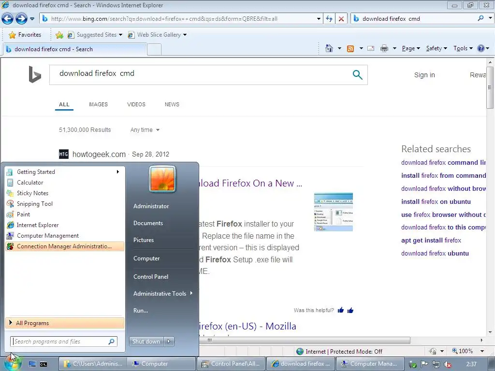Click the thumbs up helpful icon
This screenshot has width=495, height=371.
click(341, 311)
